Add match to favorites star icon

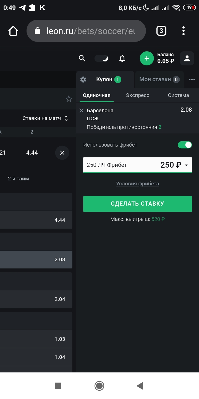(x=69, y=99)
